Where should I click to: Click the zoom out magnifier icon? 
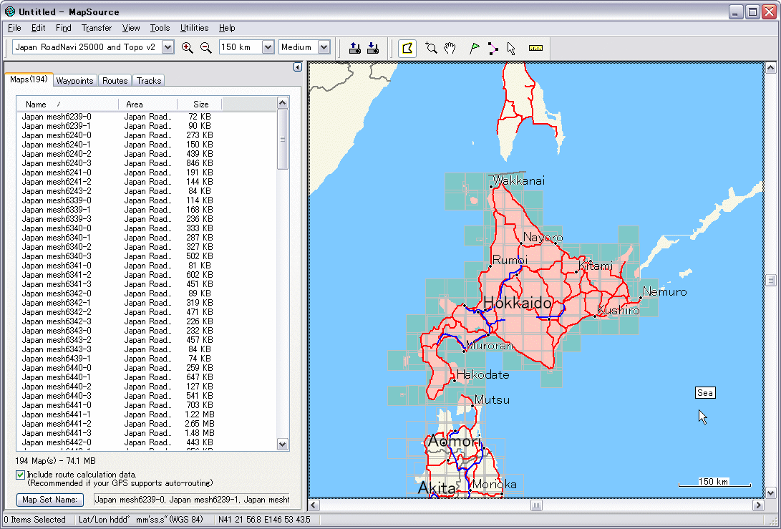coord(205,48)
